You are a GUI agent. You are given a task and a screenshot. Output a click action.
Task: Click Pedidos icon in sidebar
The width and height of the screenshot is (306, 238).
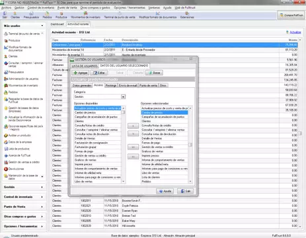coord(6,93)
